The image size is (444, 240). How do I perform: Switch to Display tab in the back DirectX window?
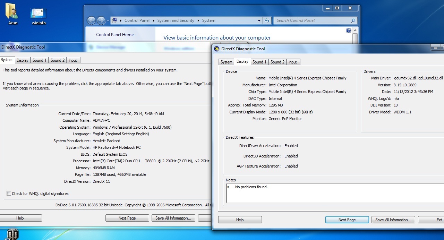[23, 60]
